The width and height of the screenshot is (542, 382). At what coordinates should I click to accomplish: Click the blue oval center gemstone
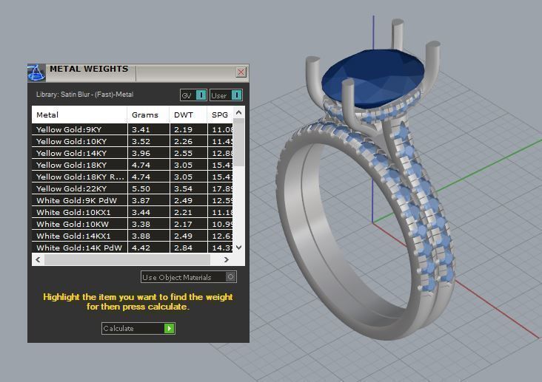[372, 78]
